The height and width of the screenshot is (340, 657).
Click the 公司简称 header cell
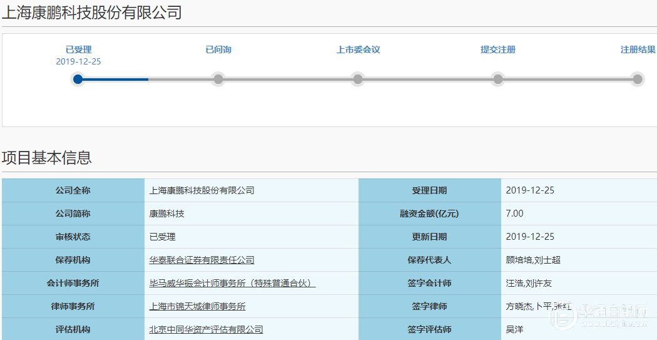[x=73, y=214]
